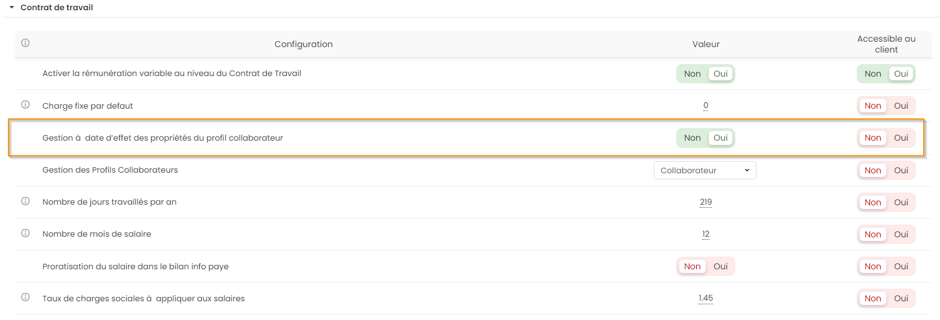Image resolution: width=940 pixels, height=320 pixels.
Task: Click info icon next to Charge fixe par defaut
Action: click(x=25, y=105)
